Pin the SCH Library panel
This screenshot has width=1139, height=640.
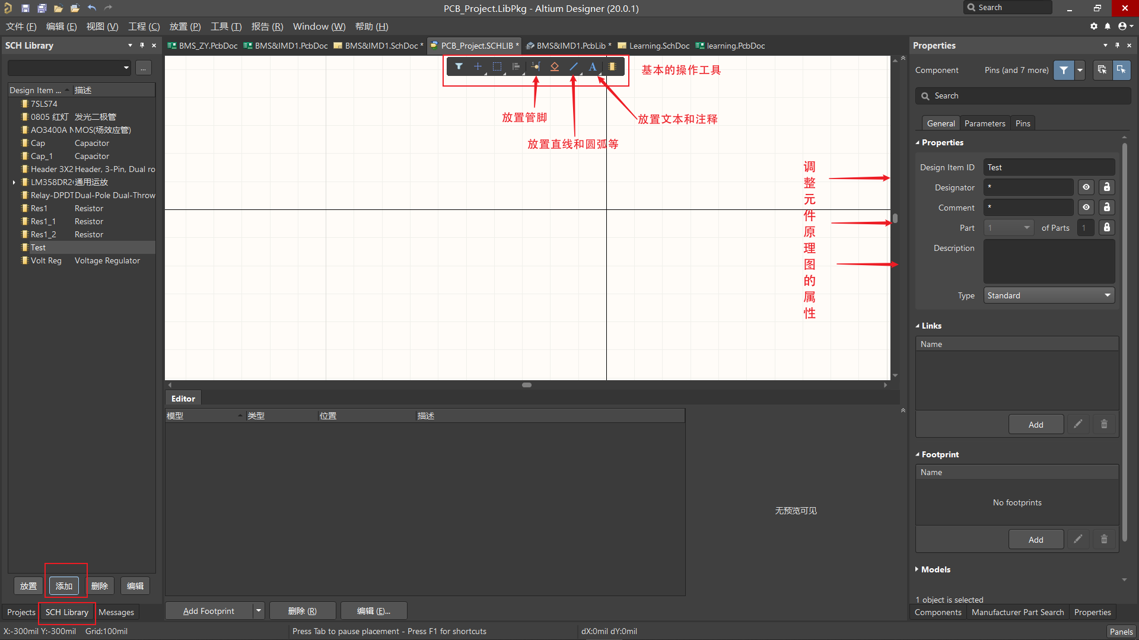point(142,45)
